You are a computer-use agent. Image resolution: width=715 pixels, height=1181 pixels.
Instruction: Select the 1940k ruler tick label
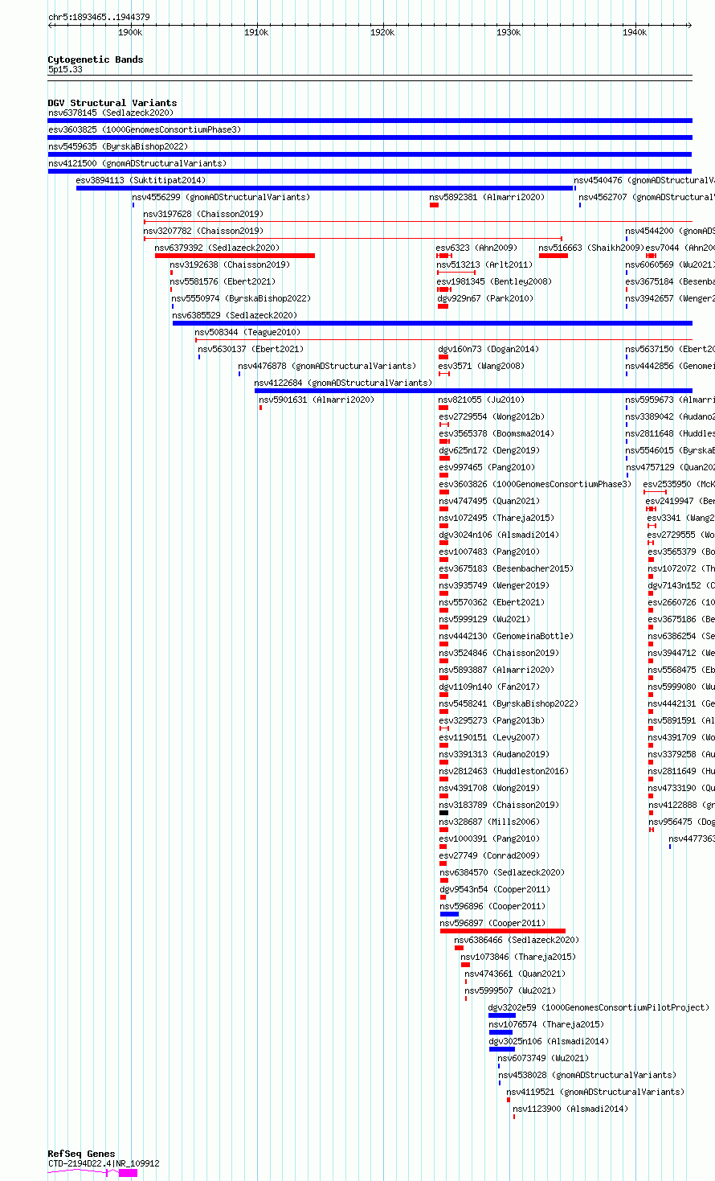(x=635, y=32)
